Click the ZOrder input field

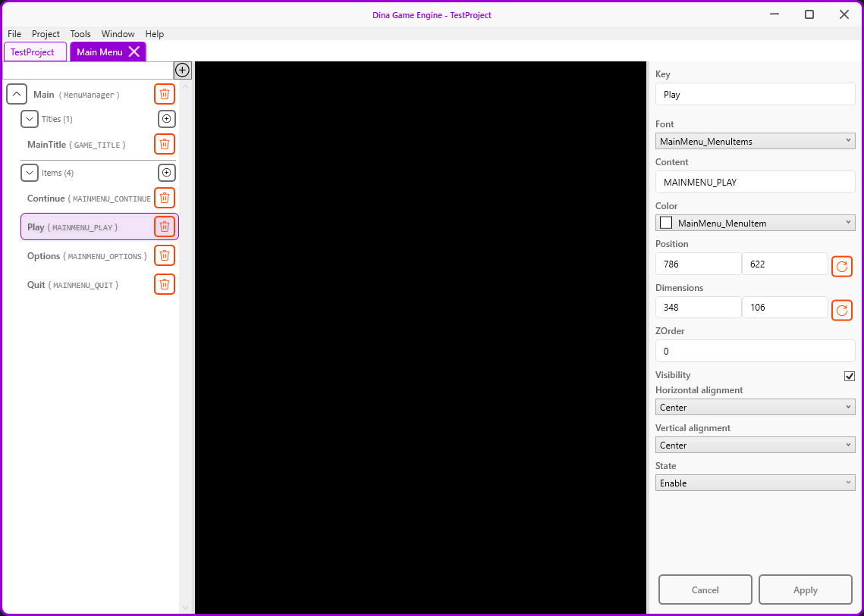(x=755, y=351)
